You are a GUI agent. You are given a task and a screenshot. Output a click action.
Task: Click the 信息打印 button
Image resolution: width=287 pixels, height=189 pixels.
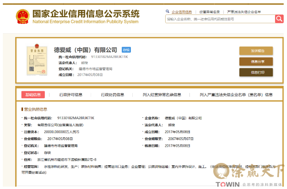pos(256,72)
